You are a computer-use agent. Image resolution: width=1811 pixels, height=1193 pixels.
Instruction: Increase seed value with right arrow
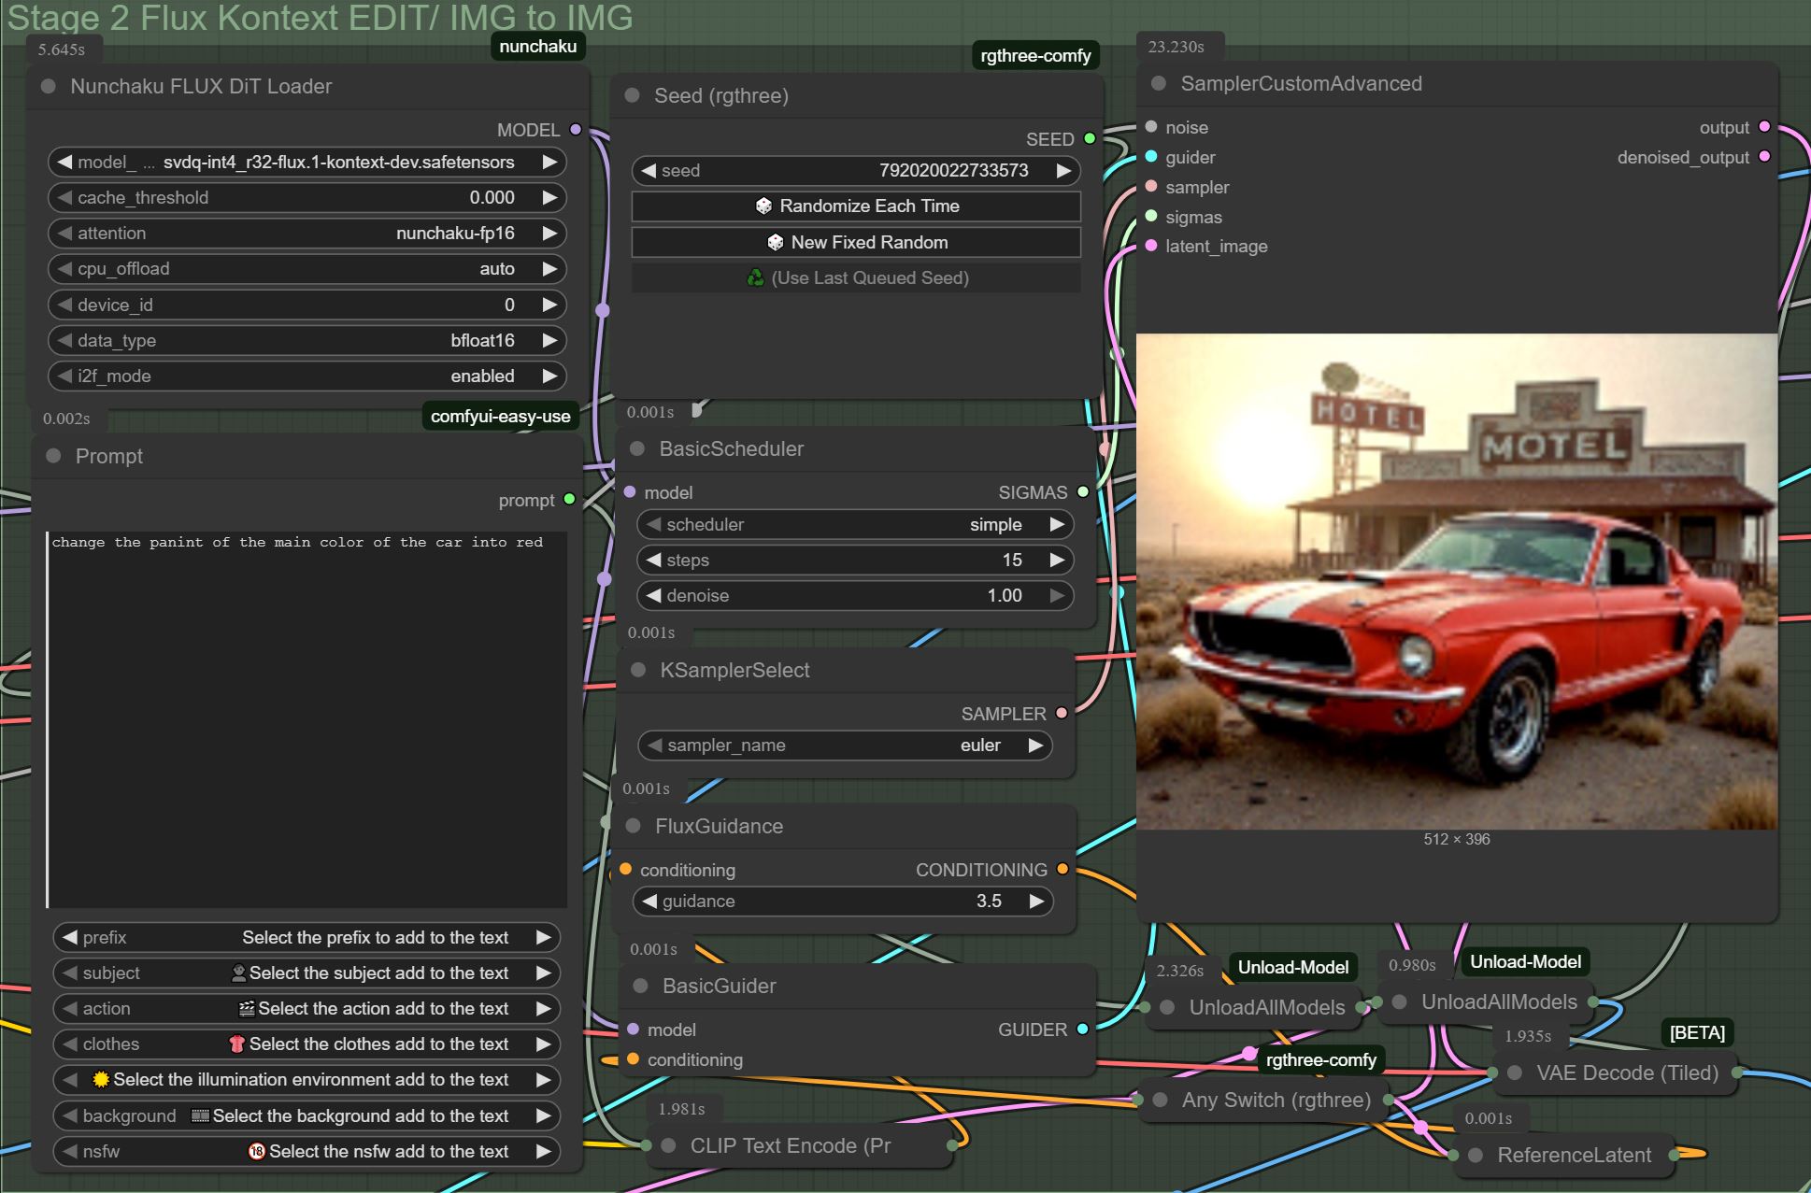click(1063, 170)
